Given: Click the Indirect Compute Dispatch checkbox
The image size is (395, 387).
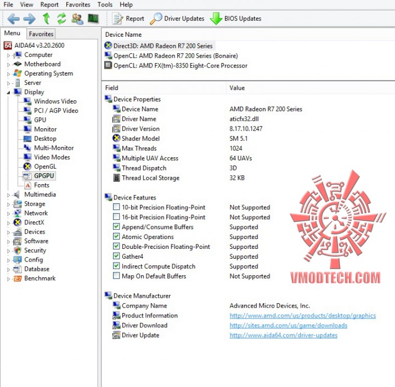Looking at the screenshot, I should pyautogui.click(x=116, y=266).
